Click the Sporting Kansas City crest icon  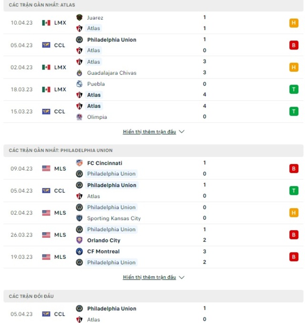coord(79,218)
